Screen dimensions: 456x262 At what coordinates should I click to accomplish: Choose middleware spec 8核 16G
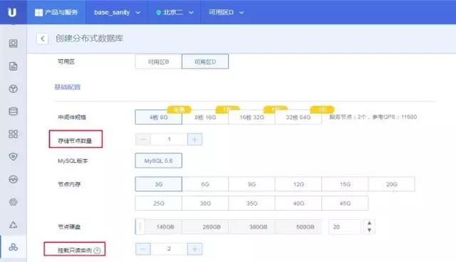pyautogui.click(x=205, y=117)
